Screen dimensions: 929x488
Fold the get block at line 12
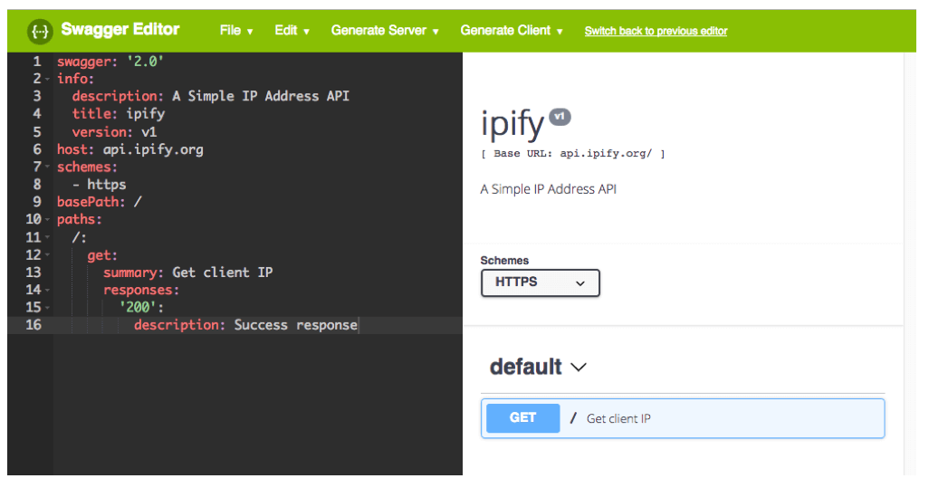pyautogui.click(x=47, y=255)
